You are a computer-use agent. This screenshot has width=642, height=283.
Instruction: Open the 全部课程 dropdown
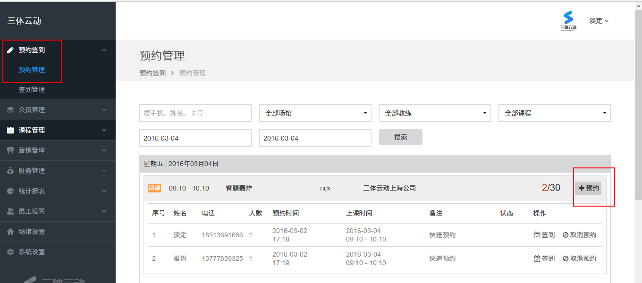(554, 113)
